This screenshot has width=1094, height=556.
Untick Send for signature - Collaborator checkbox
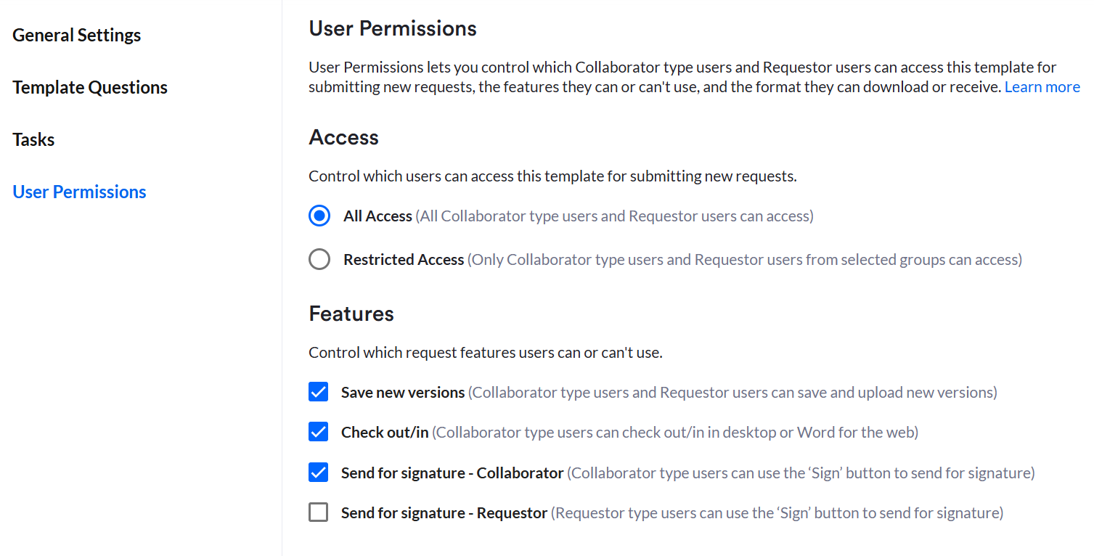pyautogui.click(x=319, y=473)
